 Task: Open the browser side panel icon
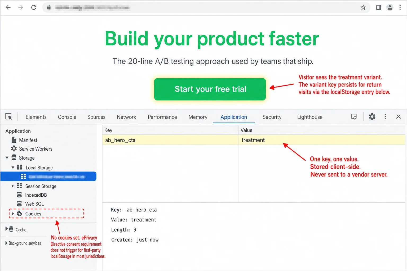[x=379, y=7]
